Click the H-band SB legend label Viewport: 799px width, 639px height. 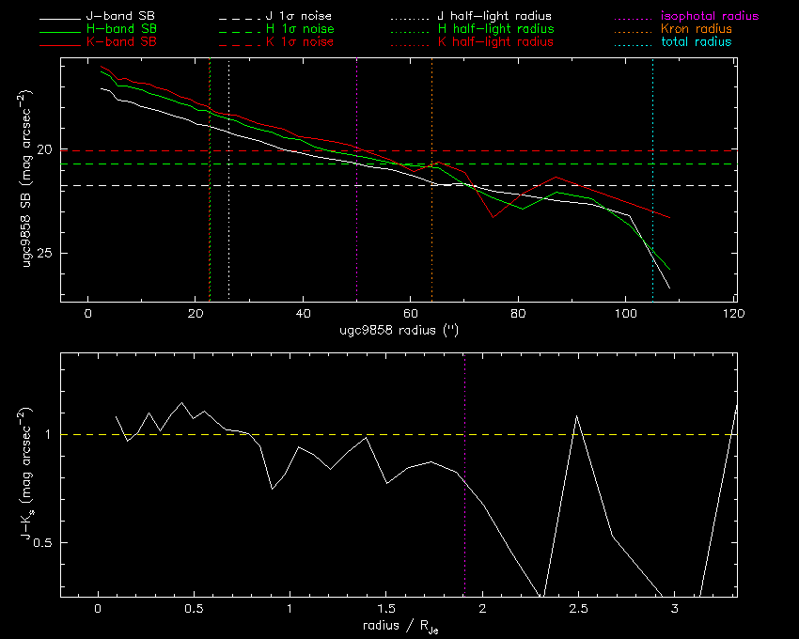(x=121, y=29)
